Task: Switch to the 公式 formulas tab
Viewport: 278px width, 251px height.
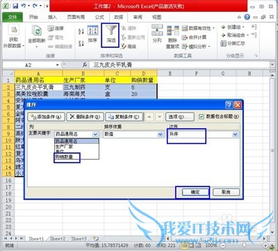Action: click(99, 17)
